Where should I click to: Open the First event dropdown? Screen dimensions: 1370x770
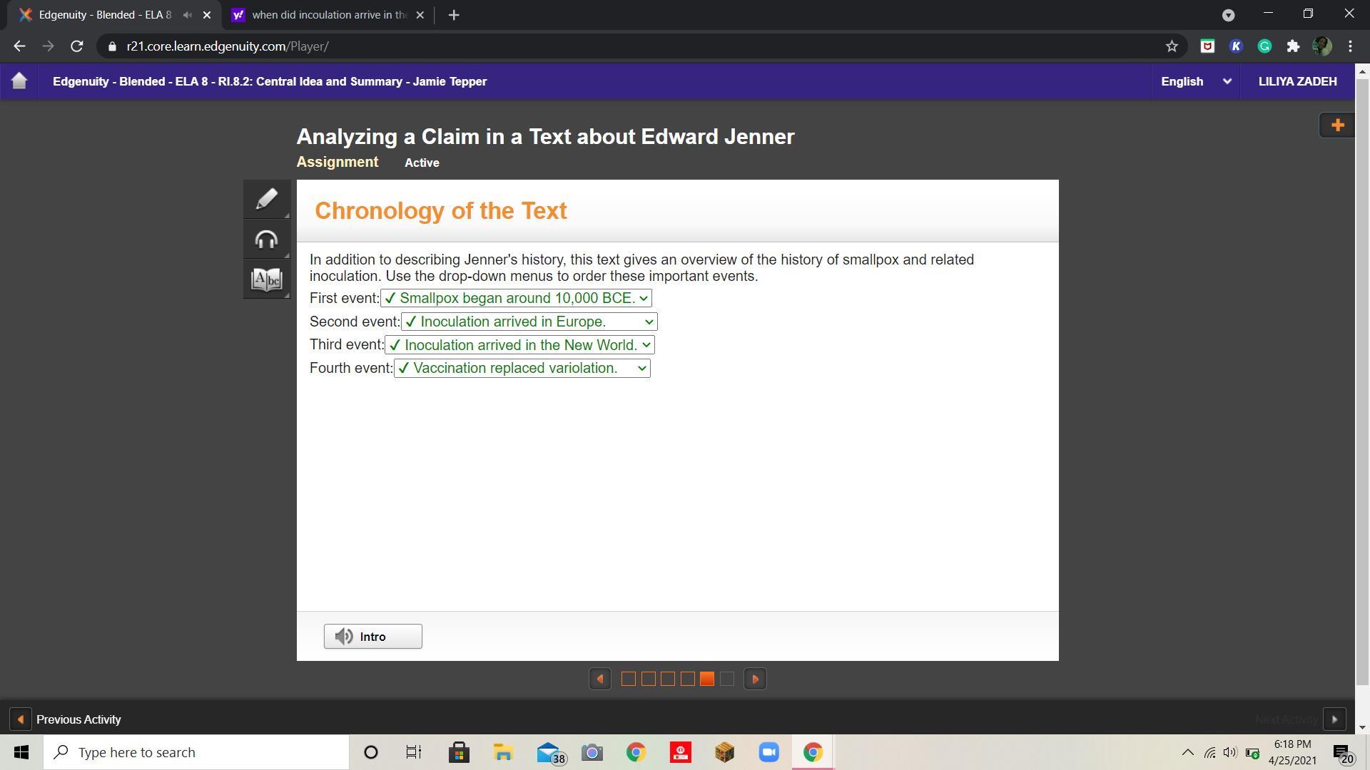coord(516,298)
